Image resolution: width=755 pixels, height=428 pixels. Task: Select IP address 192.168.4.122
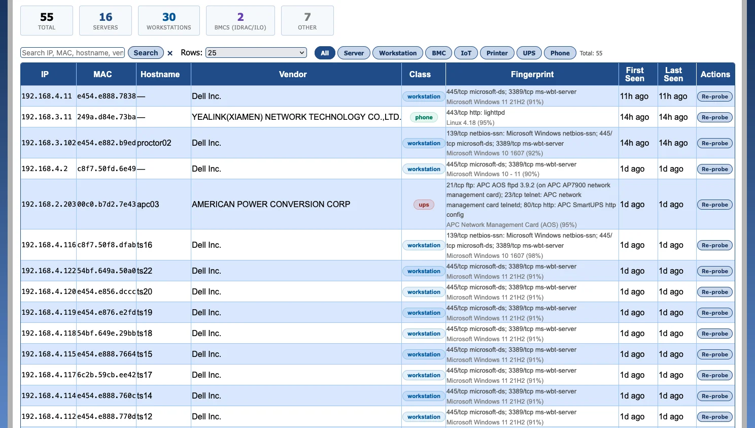(49, 271)
